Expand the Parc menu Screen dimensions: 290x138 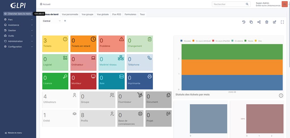point(18,19)
